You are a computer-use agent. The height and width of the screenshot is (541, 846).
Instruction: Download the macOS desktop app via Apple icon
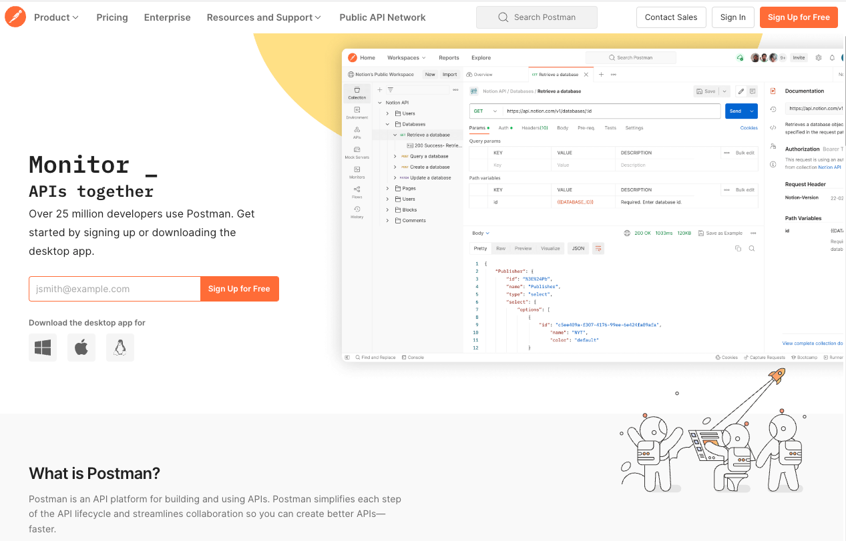(x=81, y=348)
